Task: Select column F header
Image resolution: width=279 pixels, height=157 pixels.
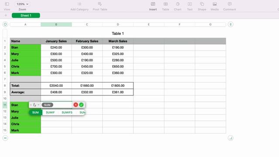Action: [x=180, y=24]
